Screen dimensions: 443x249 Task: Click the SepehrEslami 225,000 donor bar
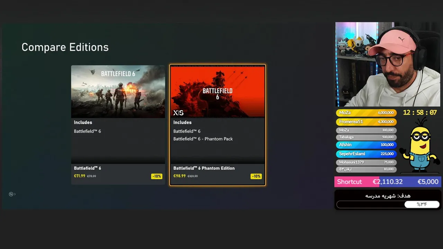(366, 154)
